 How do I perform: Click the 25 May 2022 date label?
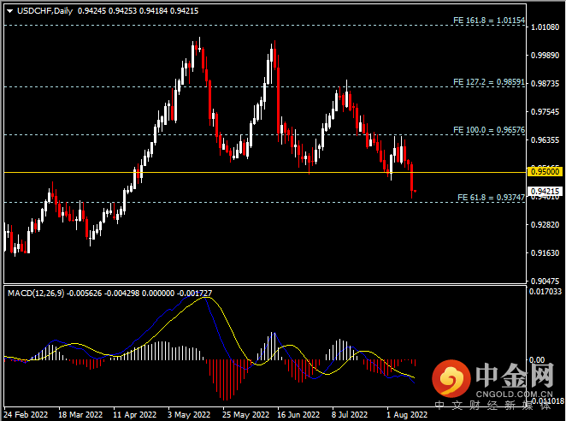[246, 414]
